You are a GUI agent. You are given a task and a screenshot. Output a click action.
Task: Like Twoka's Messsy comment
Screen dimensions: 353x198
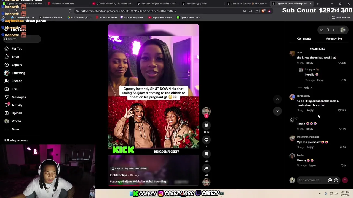pos(342,166)
